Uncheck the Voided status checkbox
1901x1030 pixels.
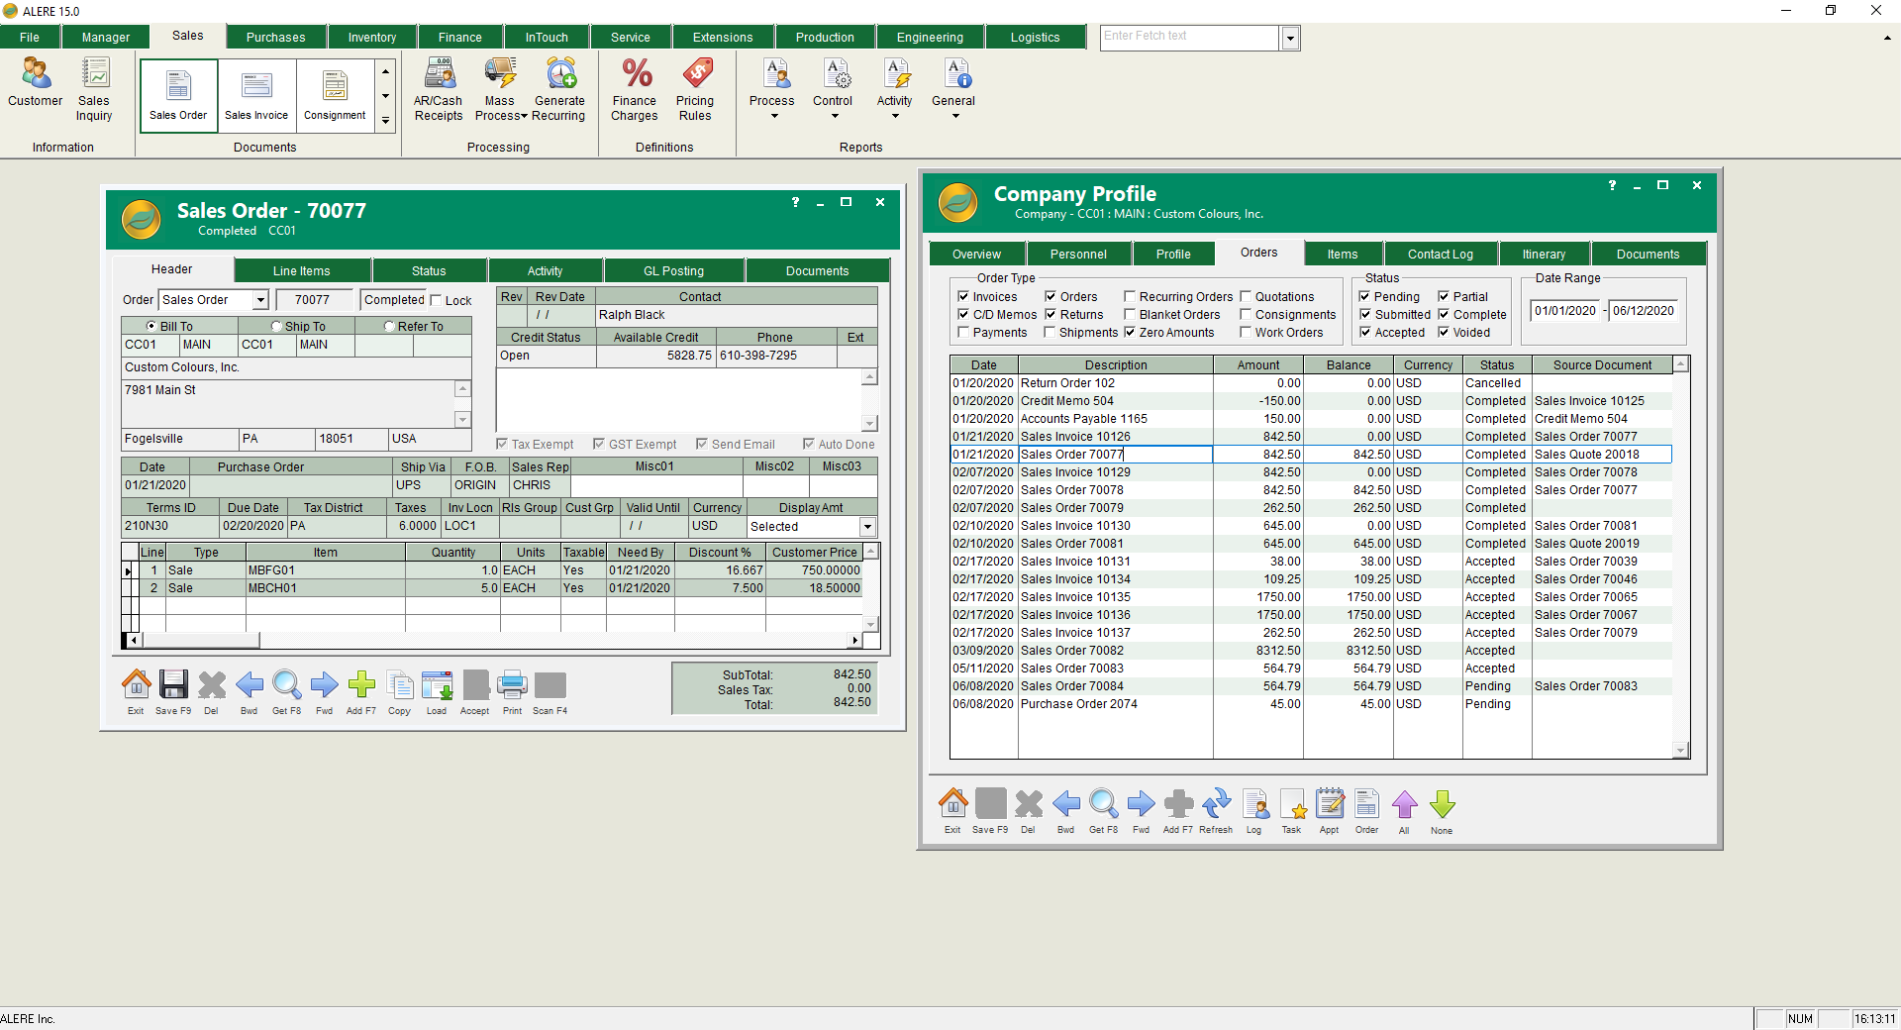pos(1445,333)
